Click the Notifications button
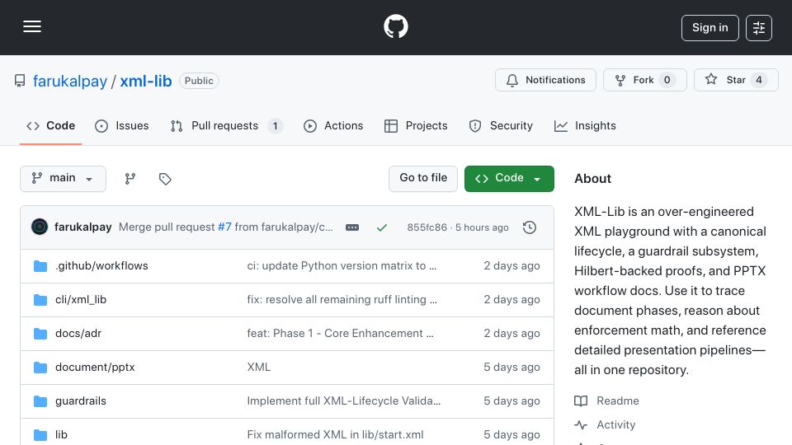Image resolution: width=792 pixels, height=445 pixels. [545, 80]
